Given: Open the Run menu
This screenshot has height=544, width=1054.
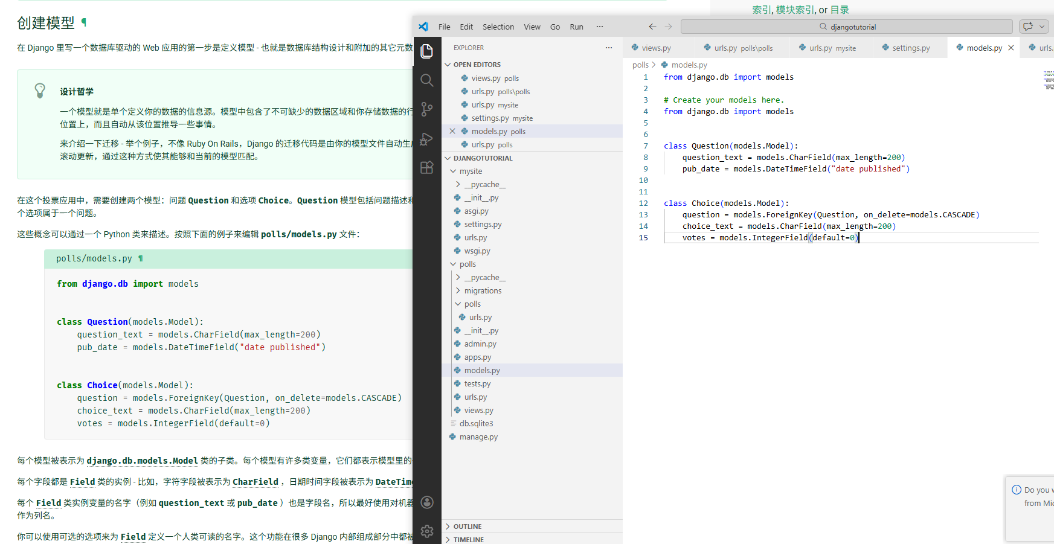Looking at the screenshot, I should pos(577,27).
